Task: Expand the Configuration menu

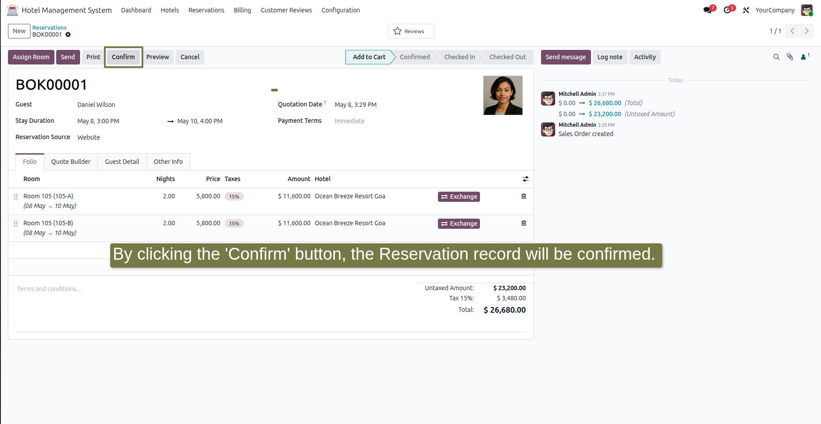Action: 341,10
